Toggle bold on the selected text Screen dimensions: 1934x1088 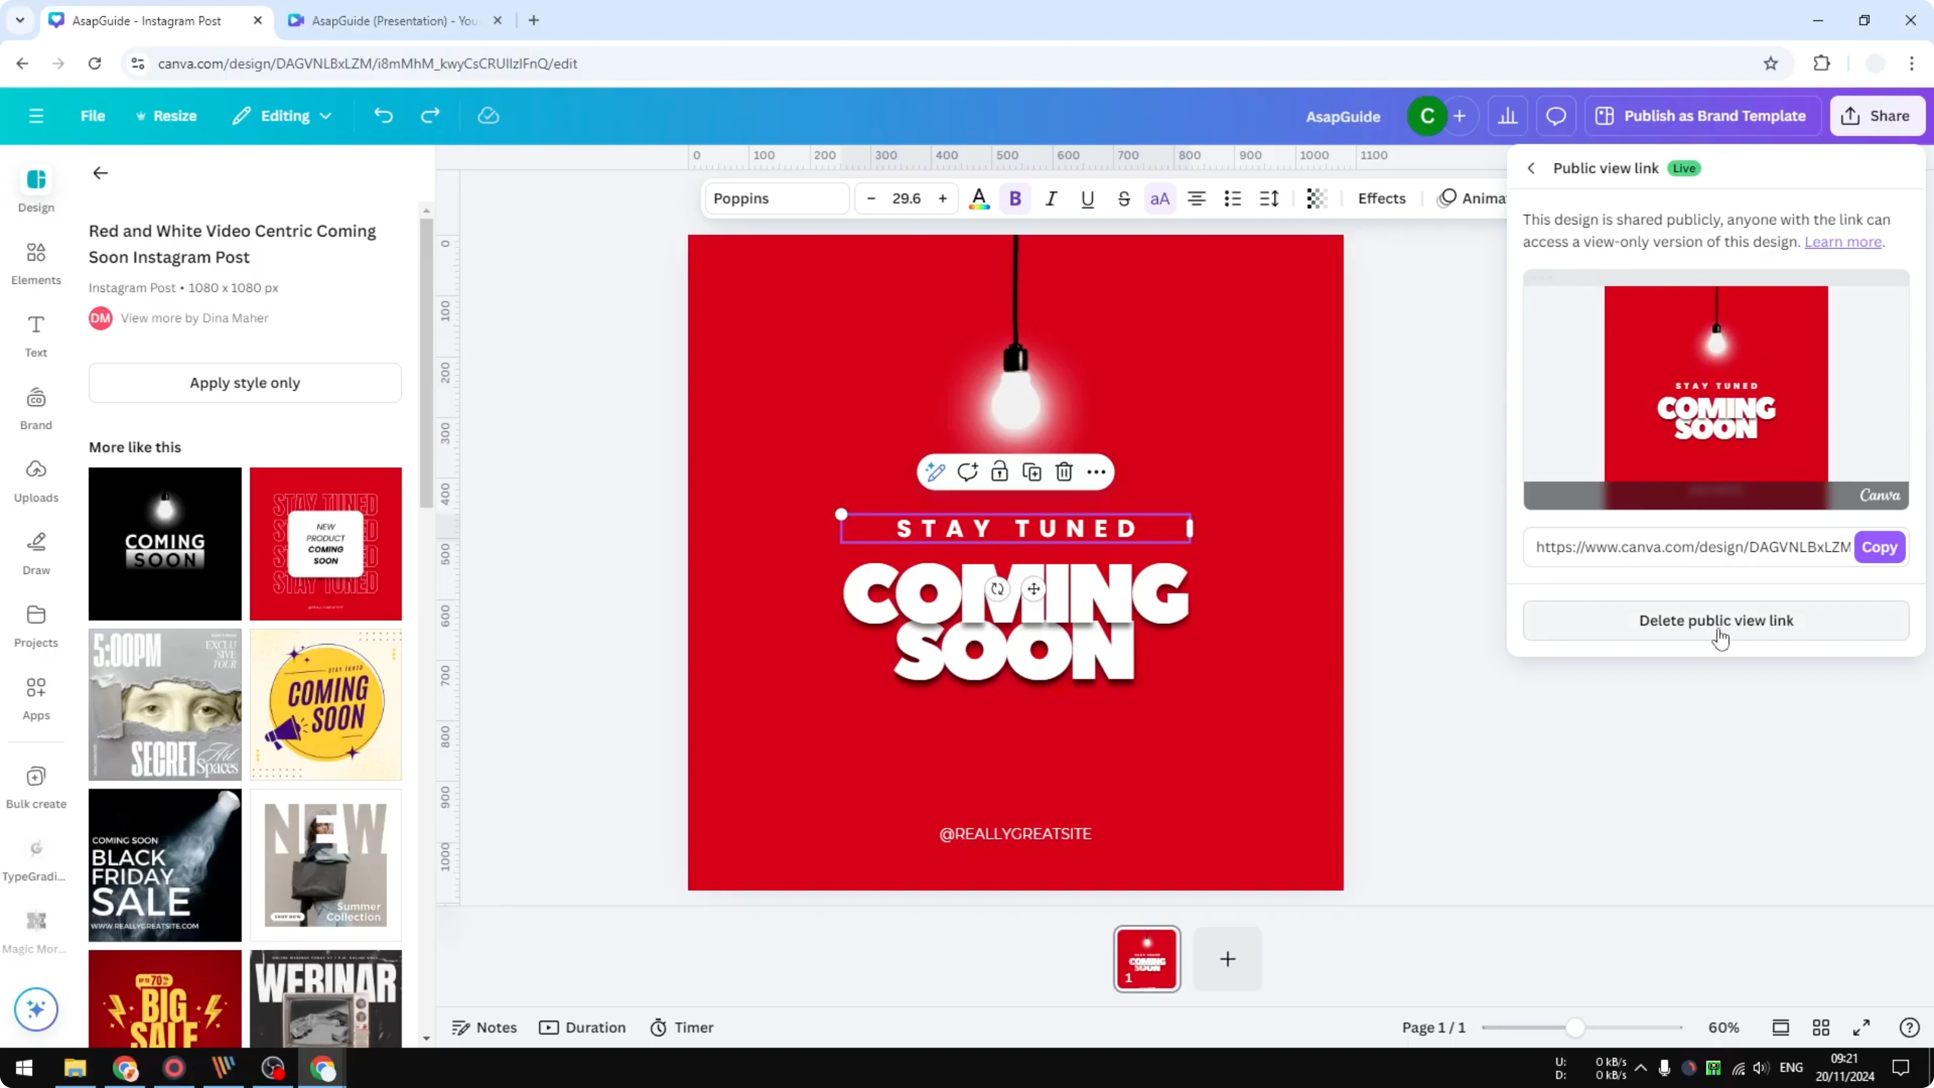coord(1015,198)
